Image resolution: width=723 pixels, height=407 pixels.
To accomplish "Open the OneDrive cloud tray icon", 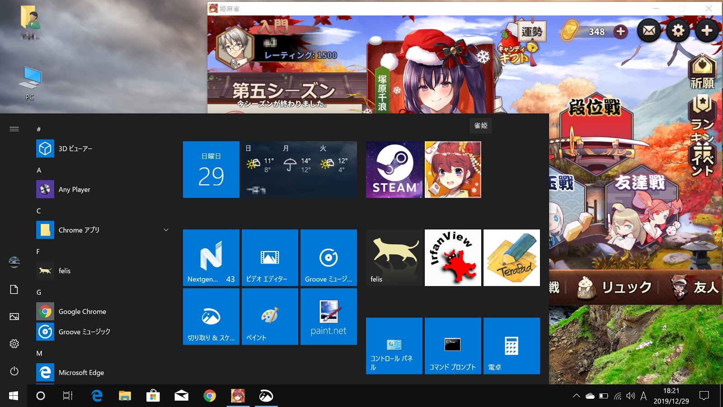I will point(590,396).
